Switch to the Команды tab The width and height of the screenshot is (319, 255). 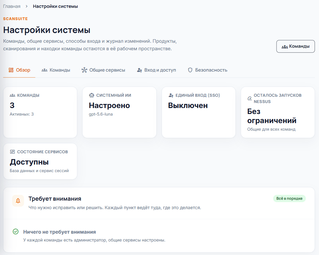pos(56,70)
